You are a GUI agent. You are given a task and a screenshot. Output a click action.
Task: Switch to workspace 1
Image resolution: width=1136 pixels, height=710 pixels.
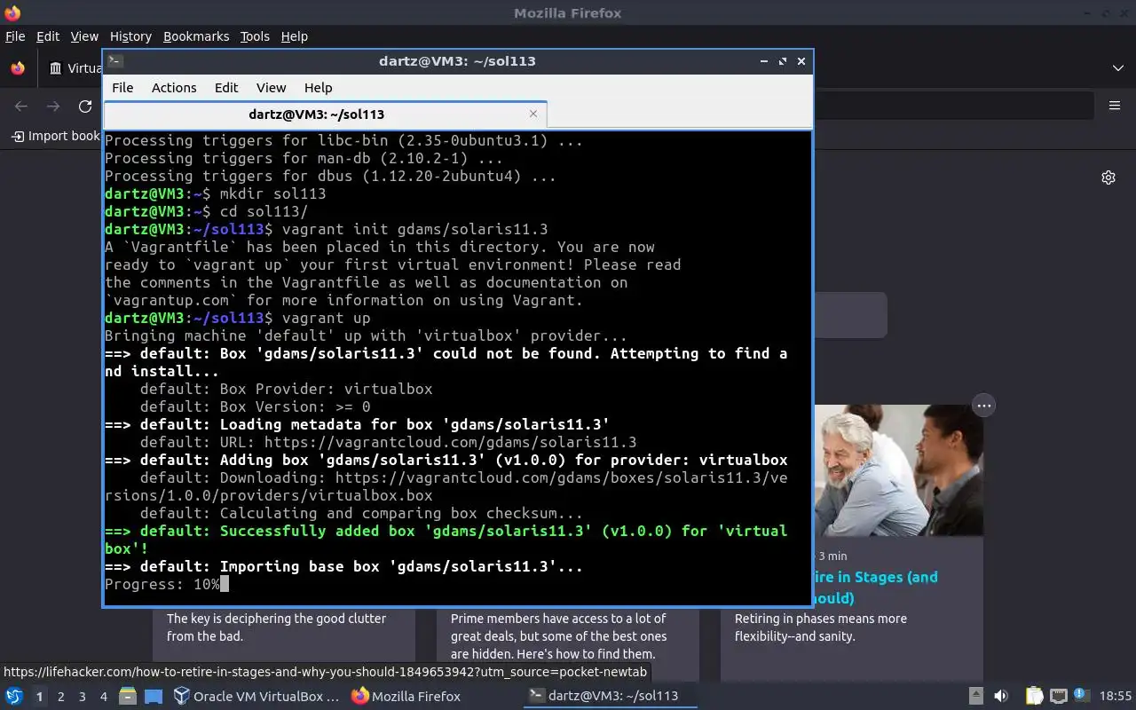39,697
